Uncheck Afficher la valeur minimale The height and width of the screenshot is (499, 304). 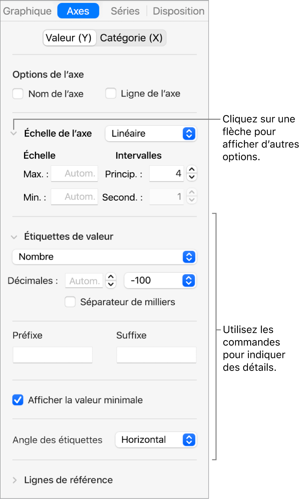[x=18, y=400]
